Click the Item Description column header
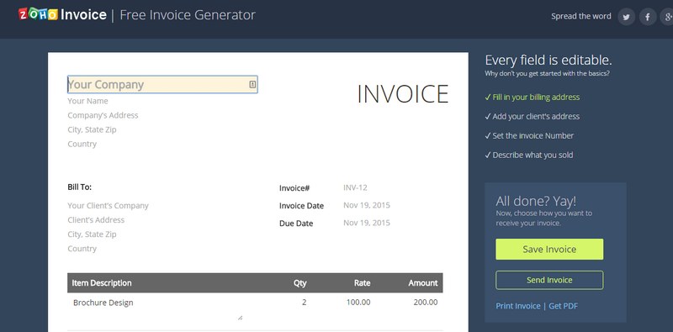 [102, 283]
